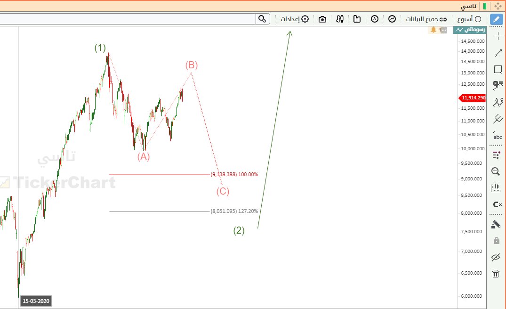Select the measure ruler candlestick tool
This screenshot has height=309, width=506.
(x=495, y=188)
